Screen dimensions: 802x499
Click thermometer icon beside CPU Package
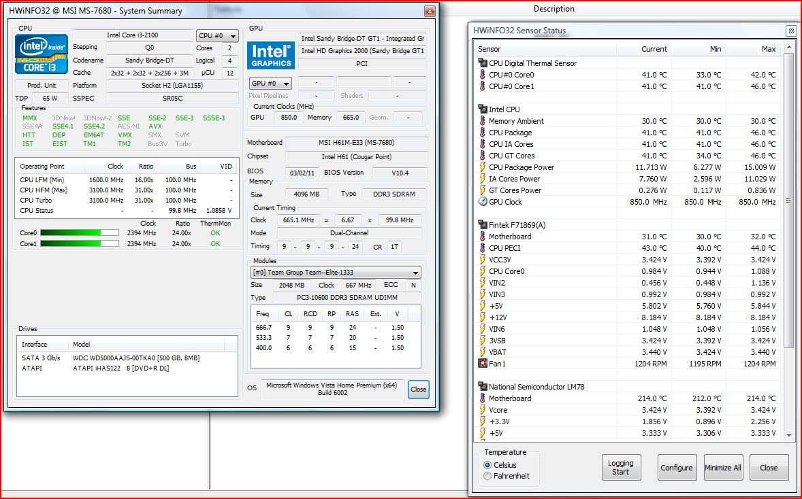click(482, 133)
